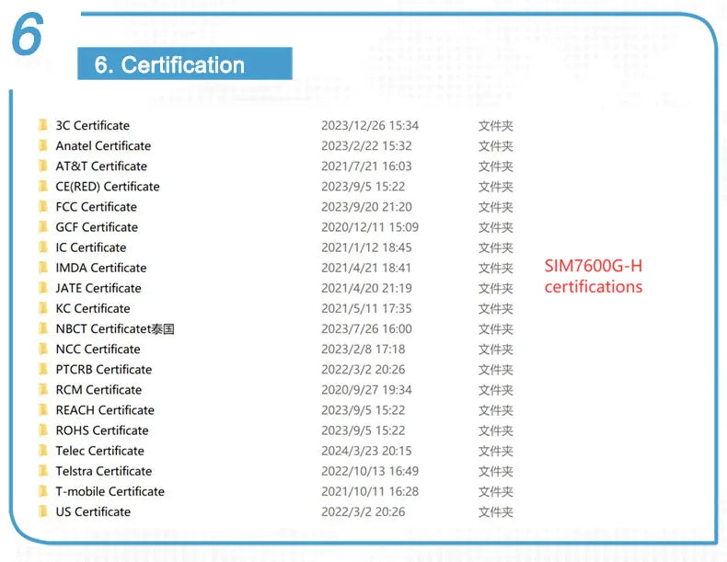Click the folder icon beside 3C Certificate
The width and height of the screenshot is (727, 562).
(43, 125)
